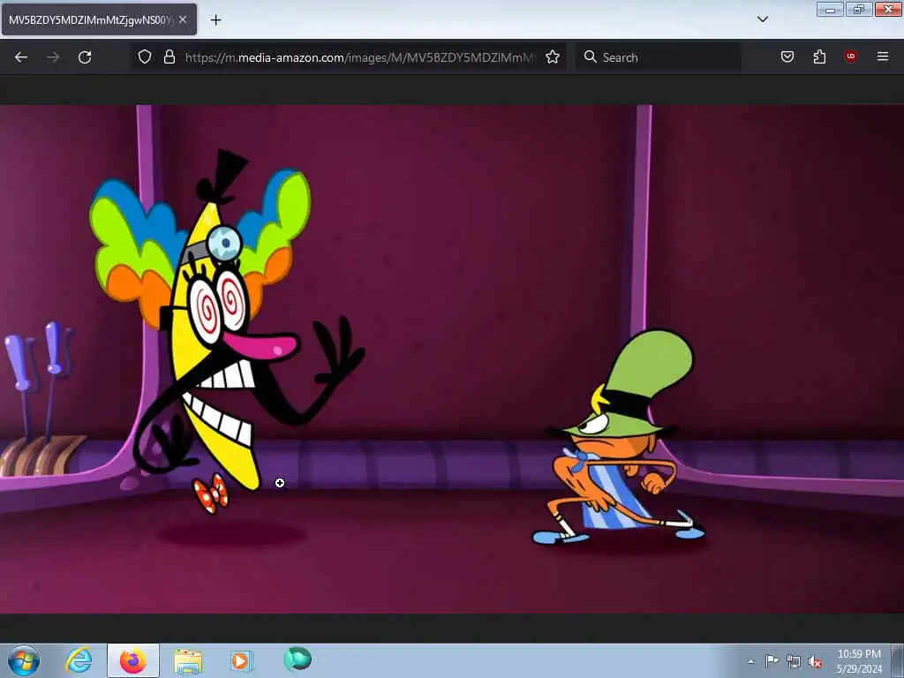The height and width of the screenshot is (678, 904).
Task: Switch to Firefox taskbar button
Action: coord(133,660)
